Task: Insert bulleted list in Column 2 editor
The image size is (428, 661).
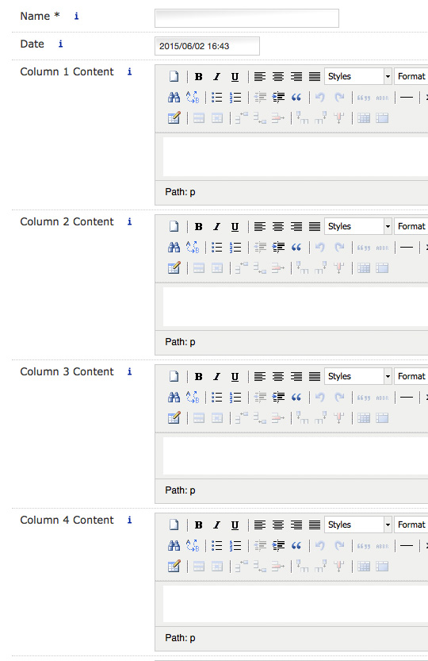Action: (216, 248)
